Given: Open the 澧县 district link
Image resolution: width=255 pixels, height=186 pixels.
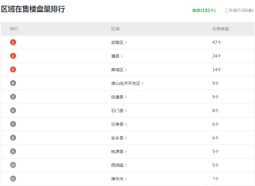Looking at the screenshot, I should 115,56.
